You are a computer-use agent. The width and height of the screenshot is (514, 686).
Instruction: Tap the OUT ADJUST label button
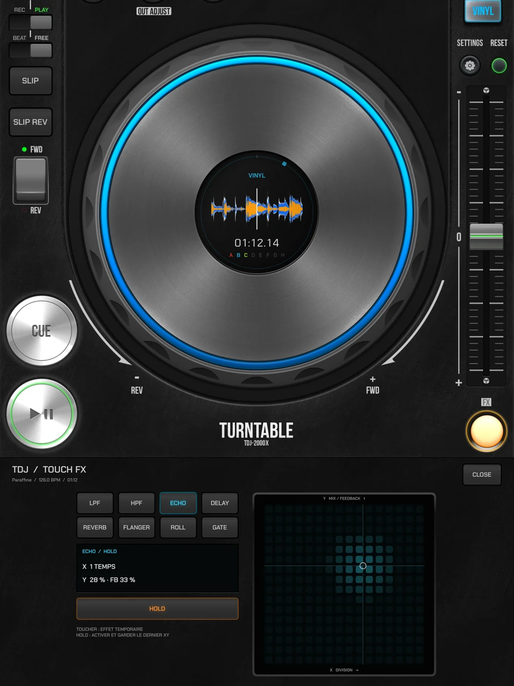[x=154, y=11]
